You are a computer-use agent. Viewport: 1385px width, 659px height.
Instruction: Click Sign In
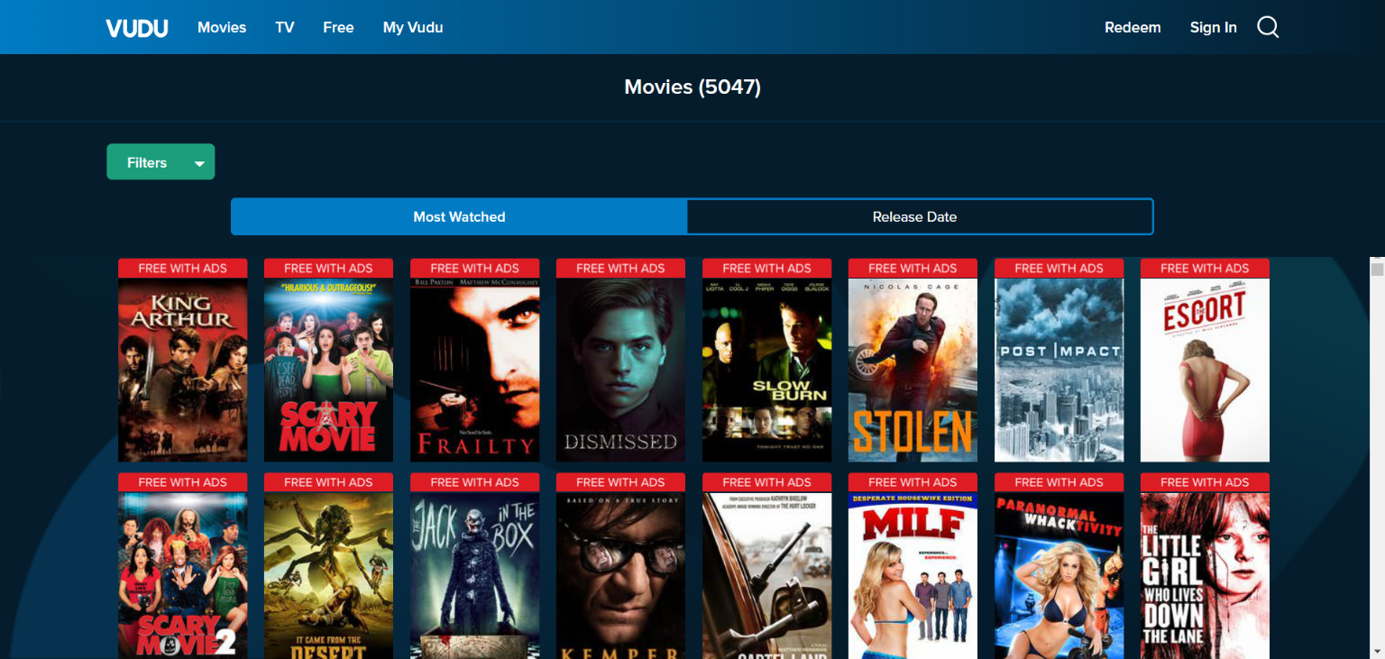tap(1213, 27)
